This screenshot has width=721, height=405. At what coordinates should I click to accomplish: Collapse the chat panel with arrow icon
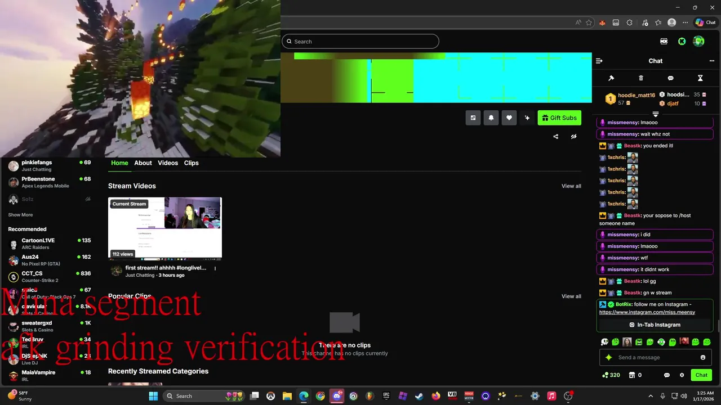point(599,61)
